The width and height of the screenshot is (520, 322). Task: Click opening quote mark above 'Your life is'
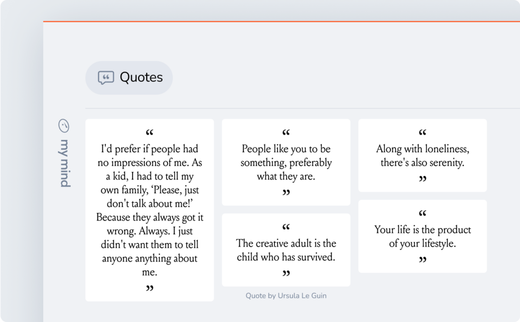(422, 214)
